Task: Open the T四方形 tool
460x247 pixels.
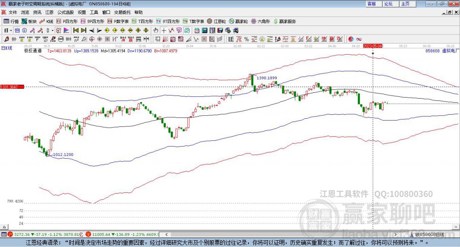Action: (142, 22)
